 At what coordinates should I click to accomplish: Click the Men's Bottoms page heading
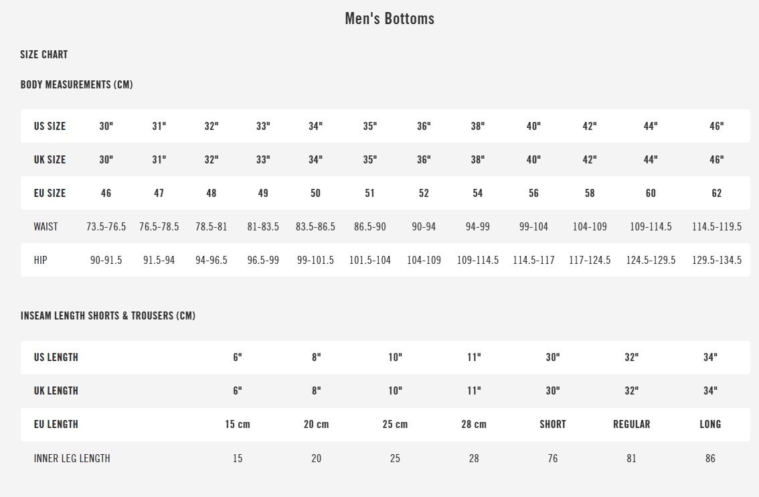coord(390,19)
